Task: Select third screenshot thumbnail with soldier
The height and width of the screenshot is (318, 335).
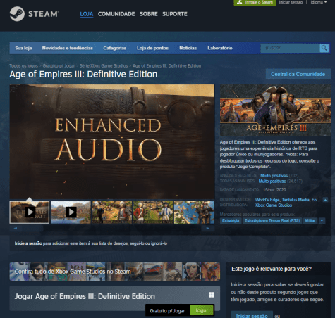Action: coord(112,212)
